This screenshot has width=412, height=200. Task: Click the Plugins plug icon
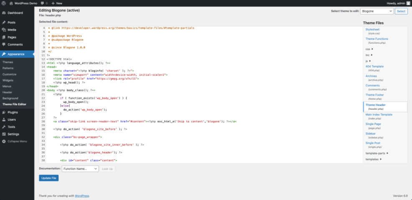coord(4,112)
